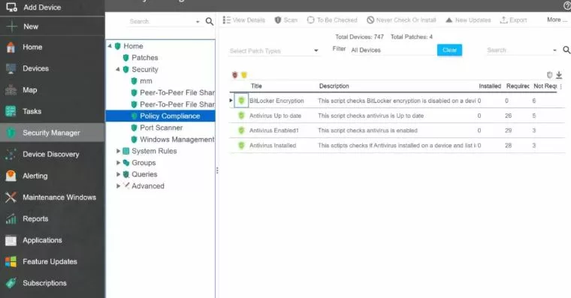Open help with the question mark icon
The width and height of the screenshot is (571, 298).
[x=567, y=6]
